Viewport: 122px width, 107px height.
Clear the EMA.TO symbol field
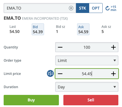point(71,8)
